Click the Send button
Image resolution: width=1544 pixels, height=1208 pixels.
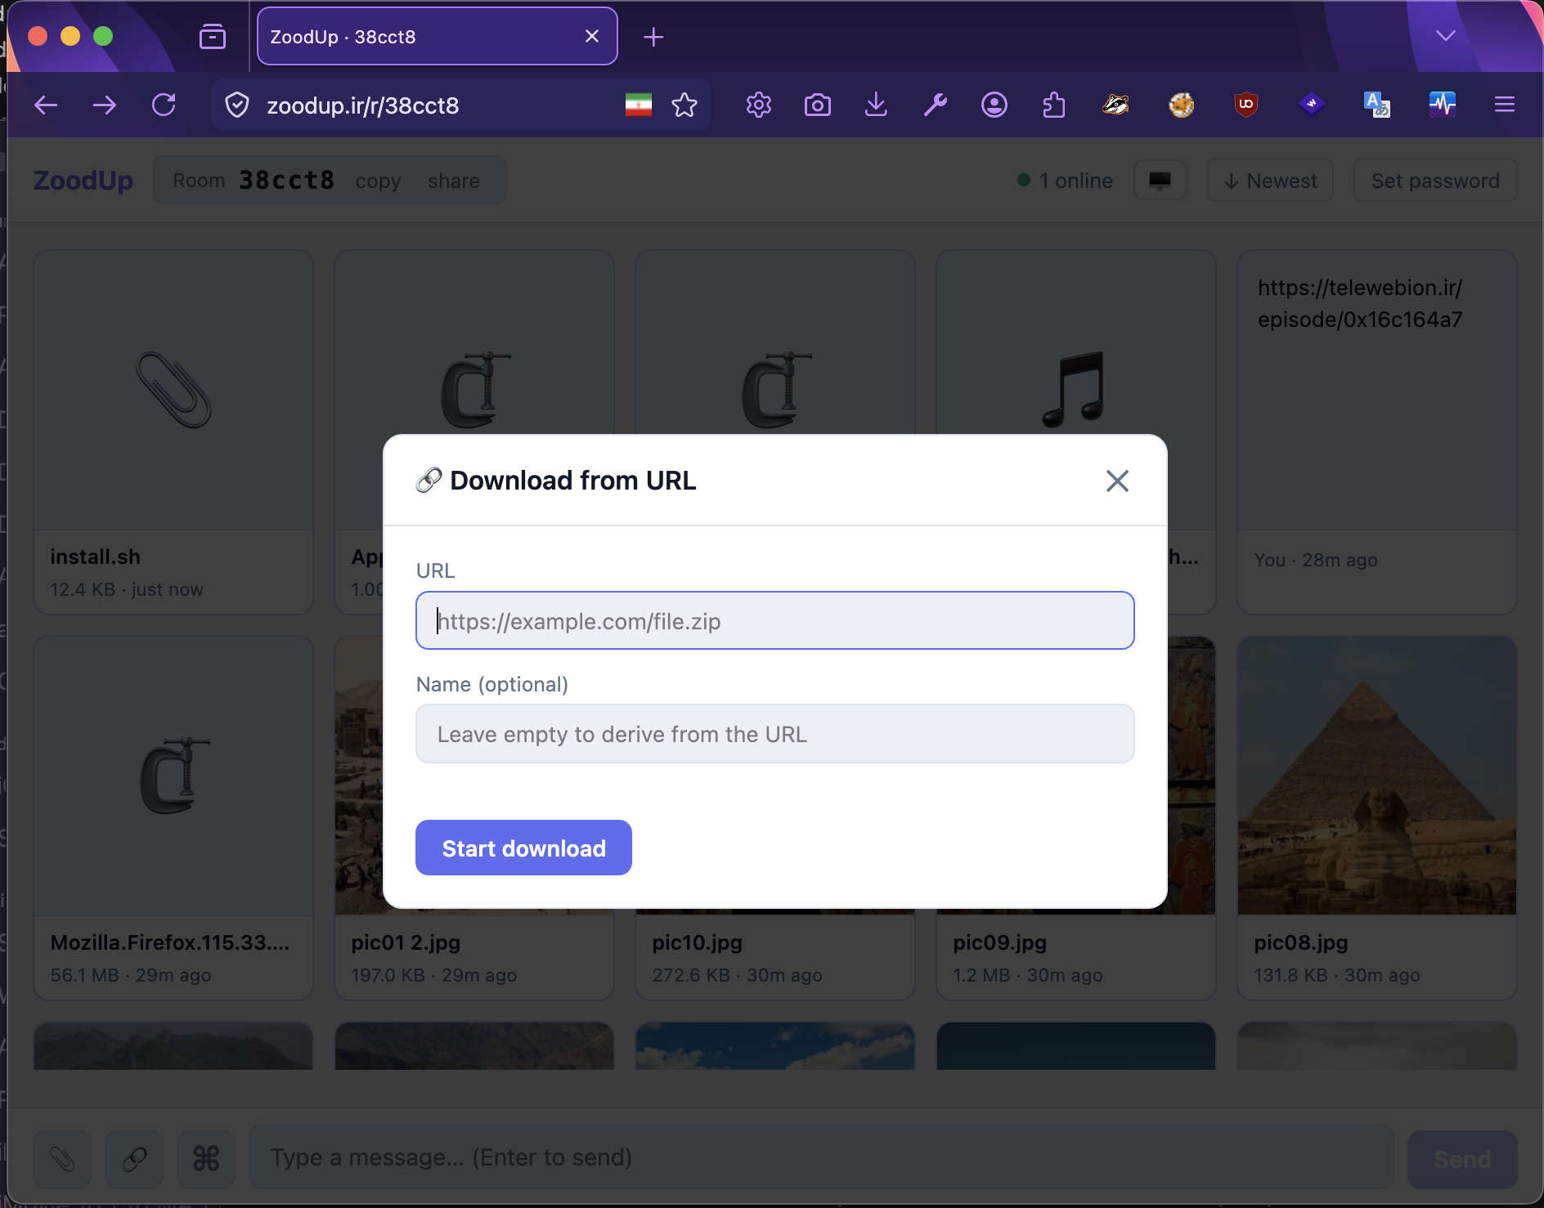[x=1462, y=1159]
